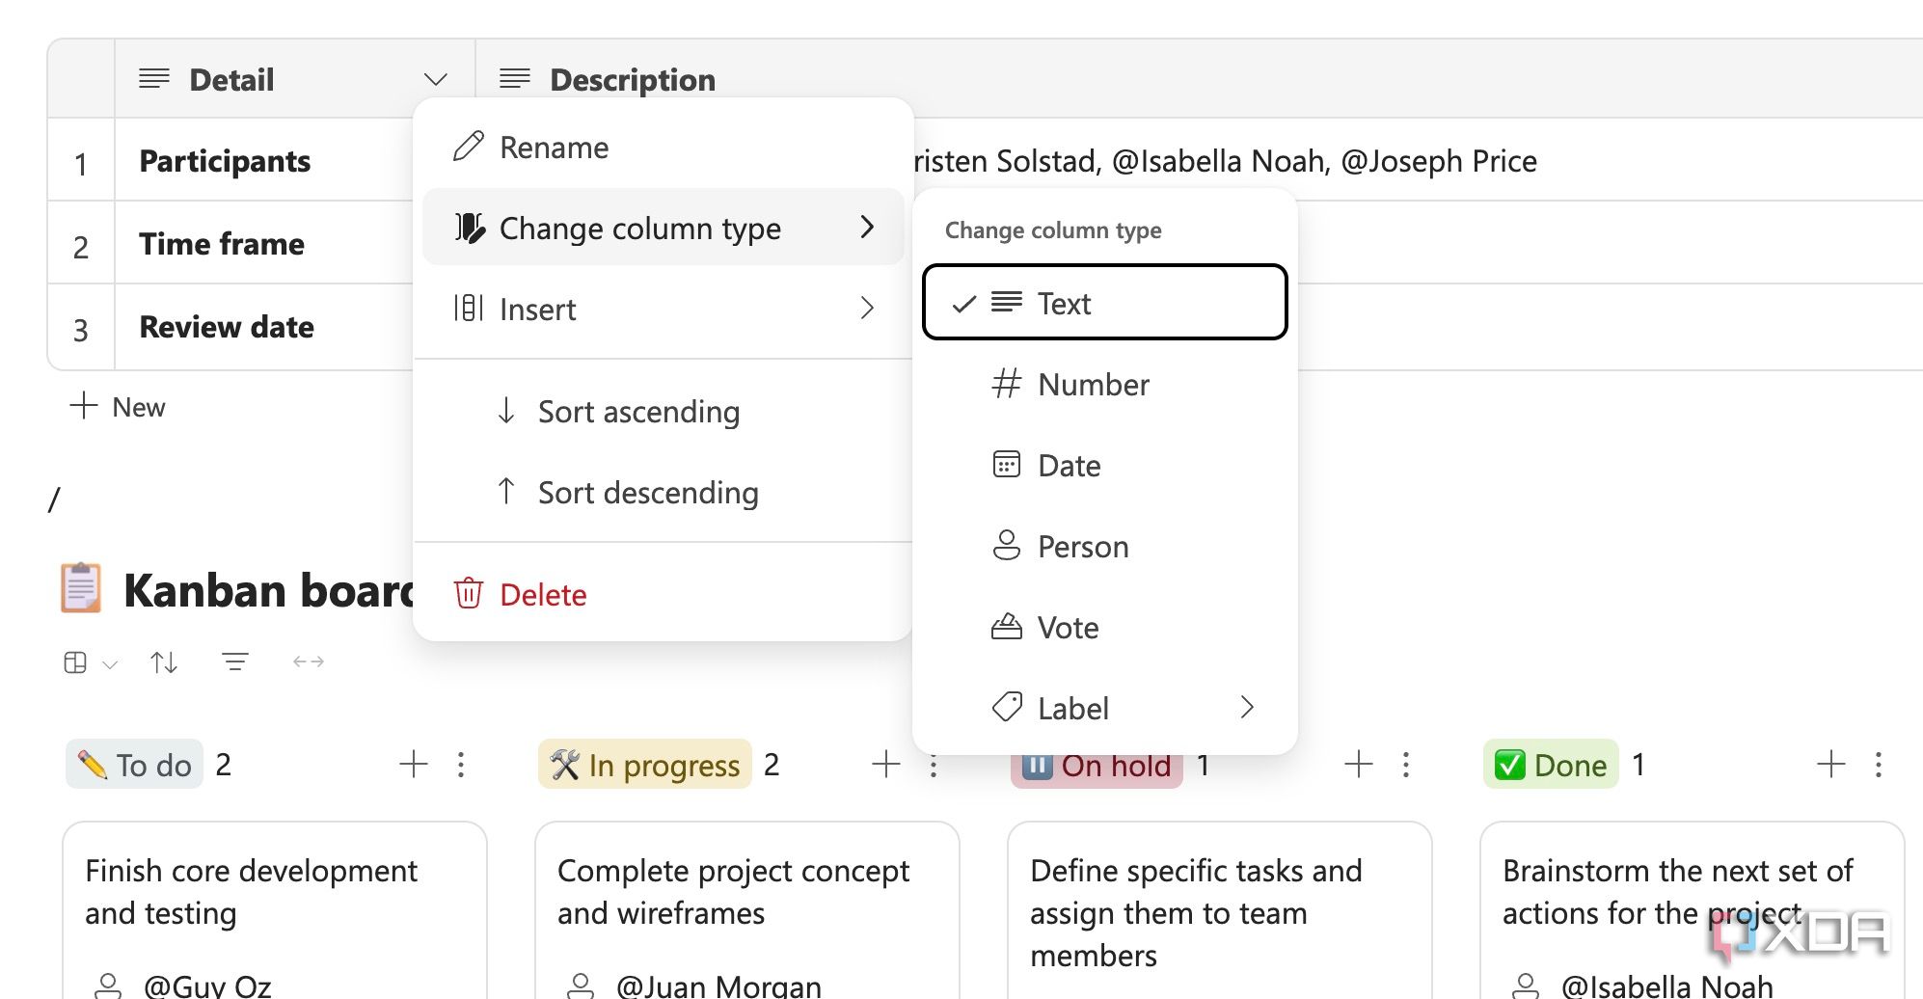
Task: Change column type to Number
Action: (1092, 384)
